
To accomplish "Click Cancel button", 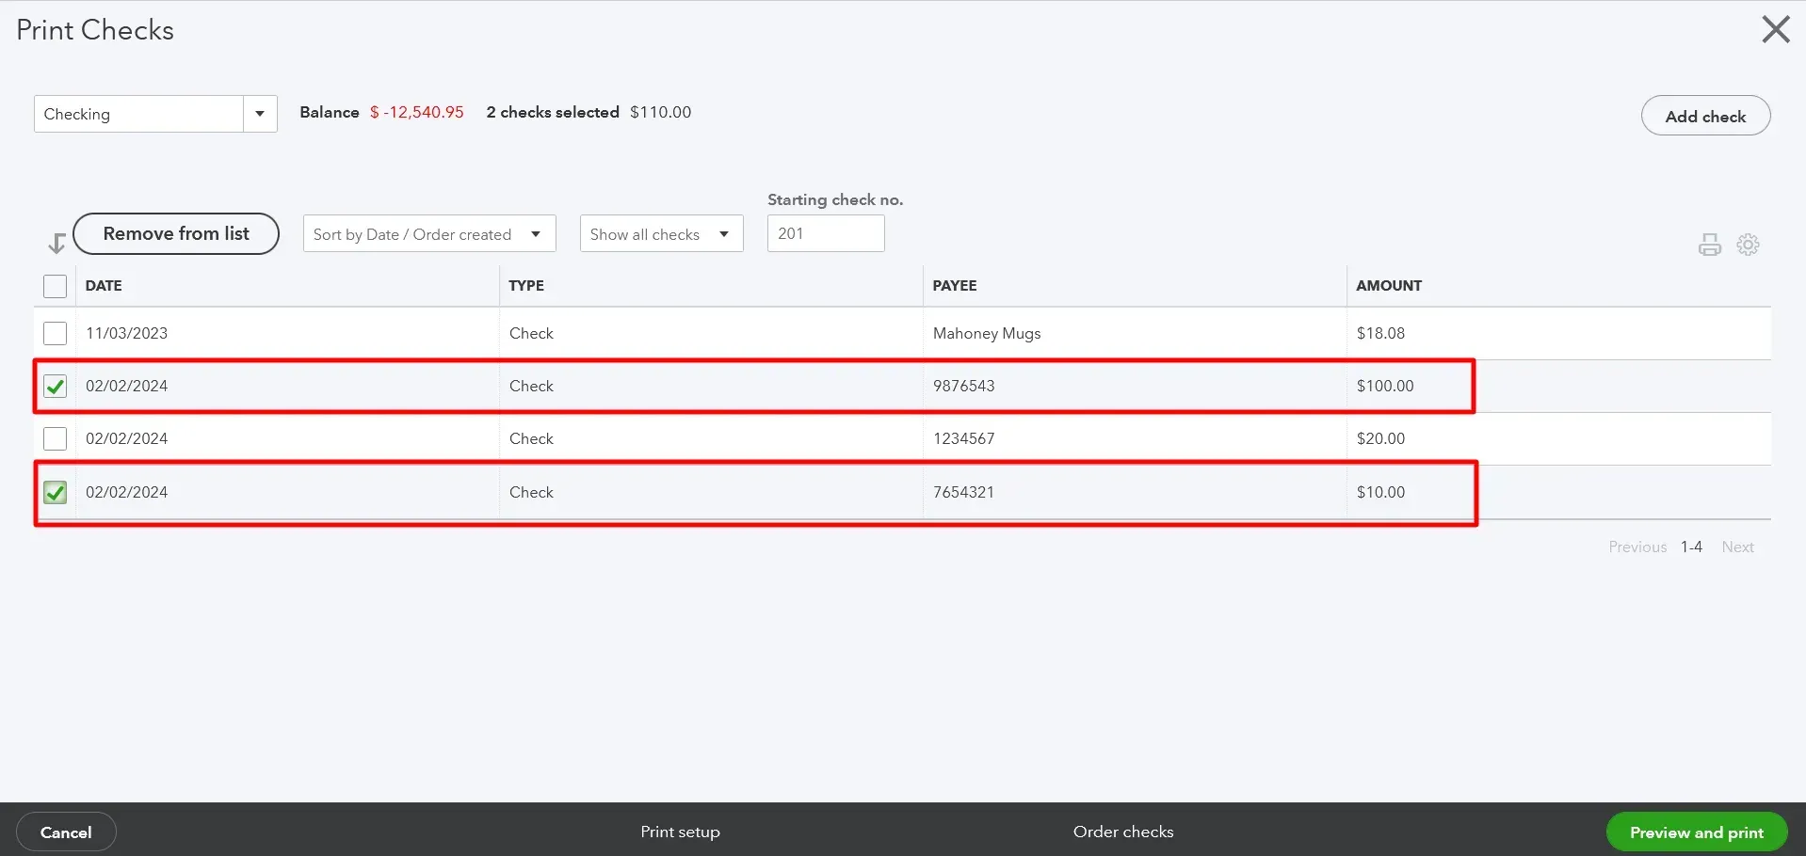I will (x=66, y=832).
